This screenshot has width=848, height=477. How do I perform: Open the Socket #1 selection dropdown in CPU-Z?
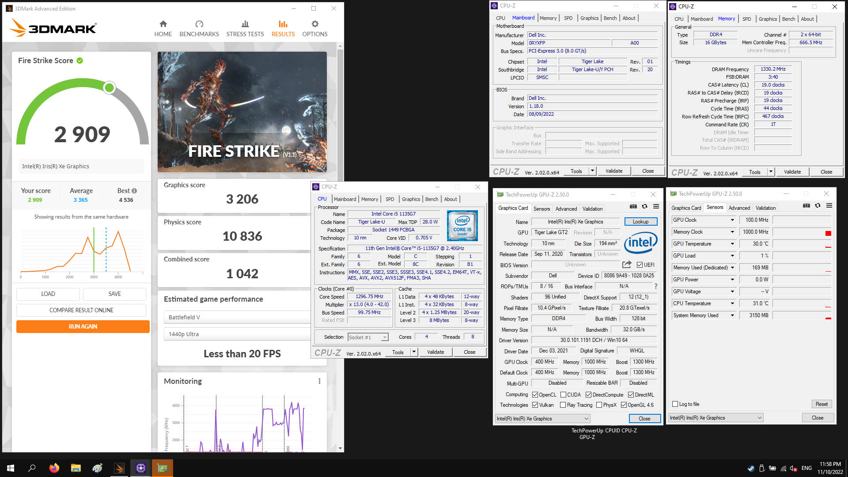368,337
